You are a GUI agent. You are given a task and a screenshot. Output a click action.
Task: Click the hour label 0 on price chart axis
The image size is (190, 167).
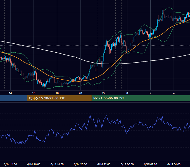click(127, 93)
